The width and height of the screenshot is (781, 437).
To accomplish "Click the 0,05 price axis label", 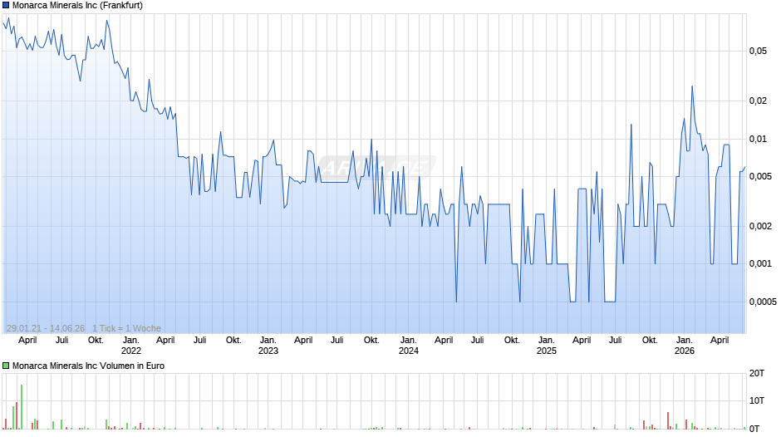I will point(758,51).
